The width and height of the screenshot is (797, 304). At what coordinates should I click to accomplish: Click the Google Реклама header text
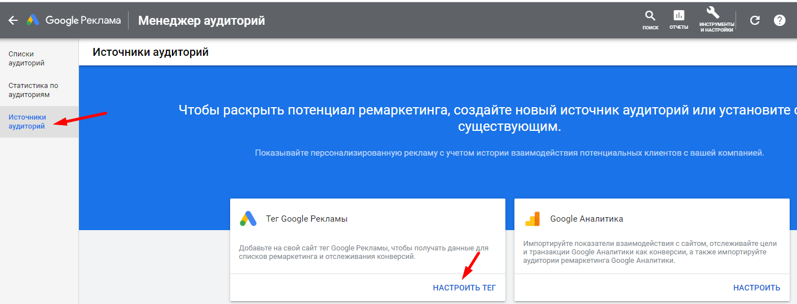83,20
